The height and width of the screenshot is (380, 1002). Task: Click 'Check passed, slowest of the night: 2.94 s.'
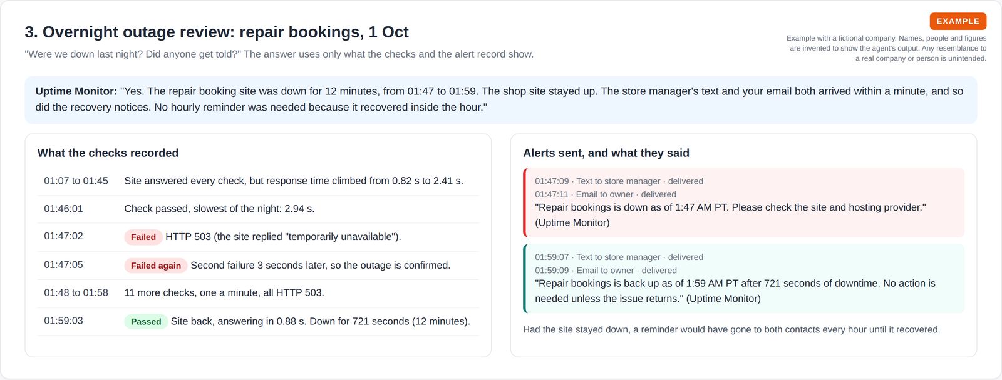pos(219,209)
